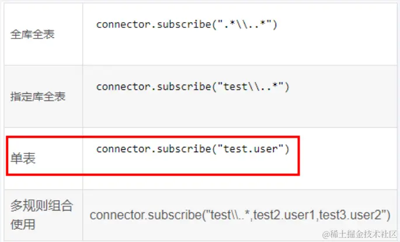The image size is (400, 242).
Task: Click the "全库全表" row label
Action: point(33,34)
